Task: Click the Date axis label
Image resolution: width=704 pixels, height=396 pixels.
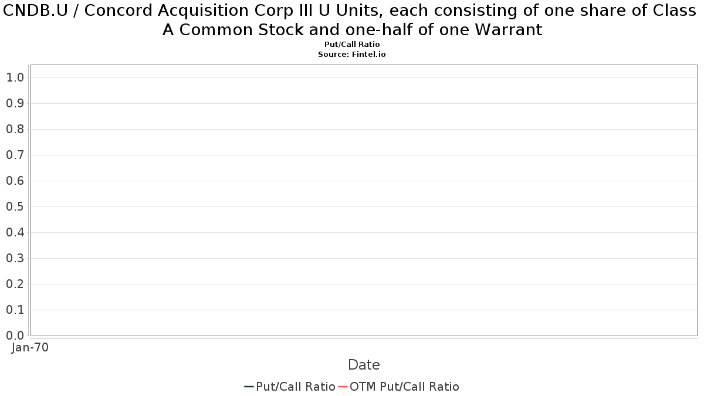Action: pos(364,365)
